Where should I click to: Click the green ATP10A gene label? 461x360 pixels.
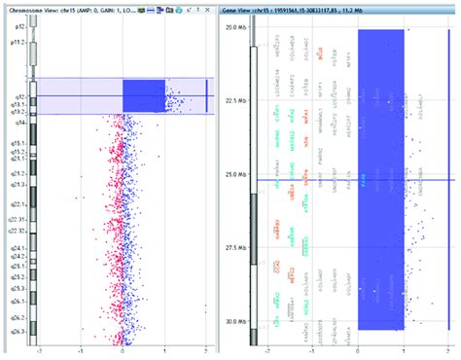pyautogui.click(x=306, y=203)
